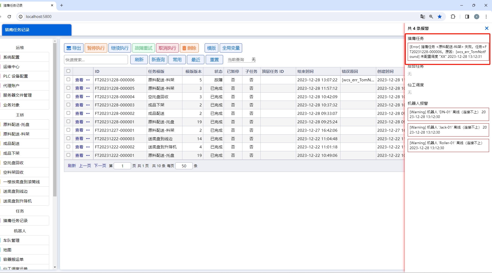Open more actions for FT20231228-000005
The height and width of the screenshot is (273, 492).
click(x=88, y=88)
